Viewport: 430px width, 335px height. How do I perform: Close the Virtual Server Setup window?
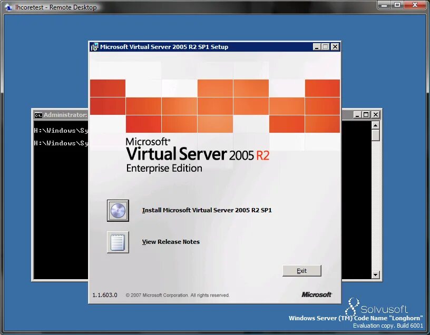click(335, 47)
